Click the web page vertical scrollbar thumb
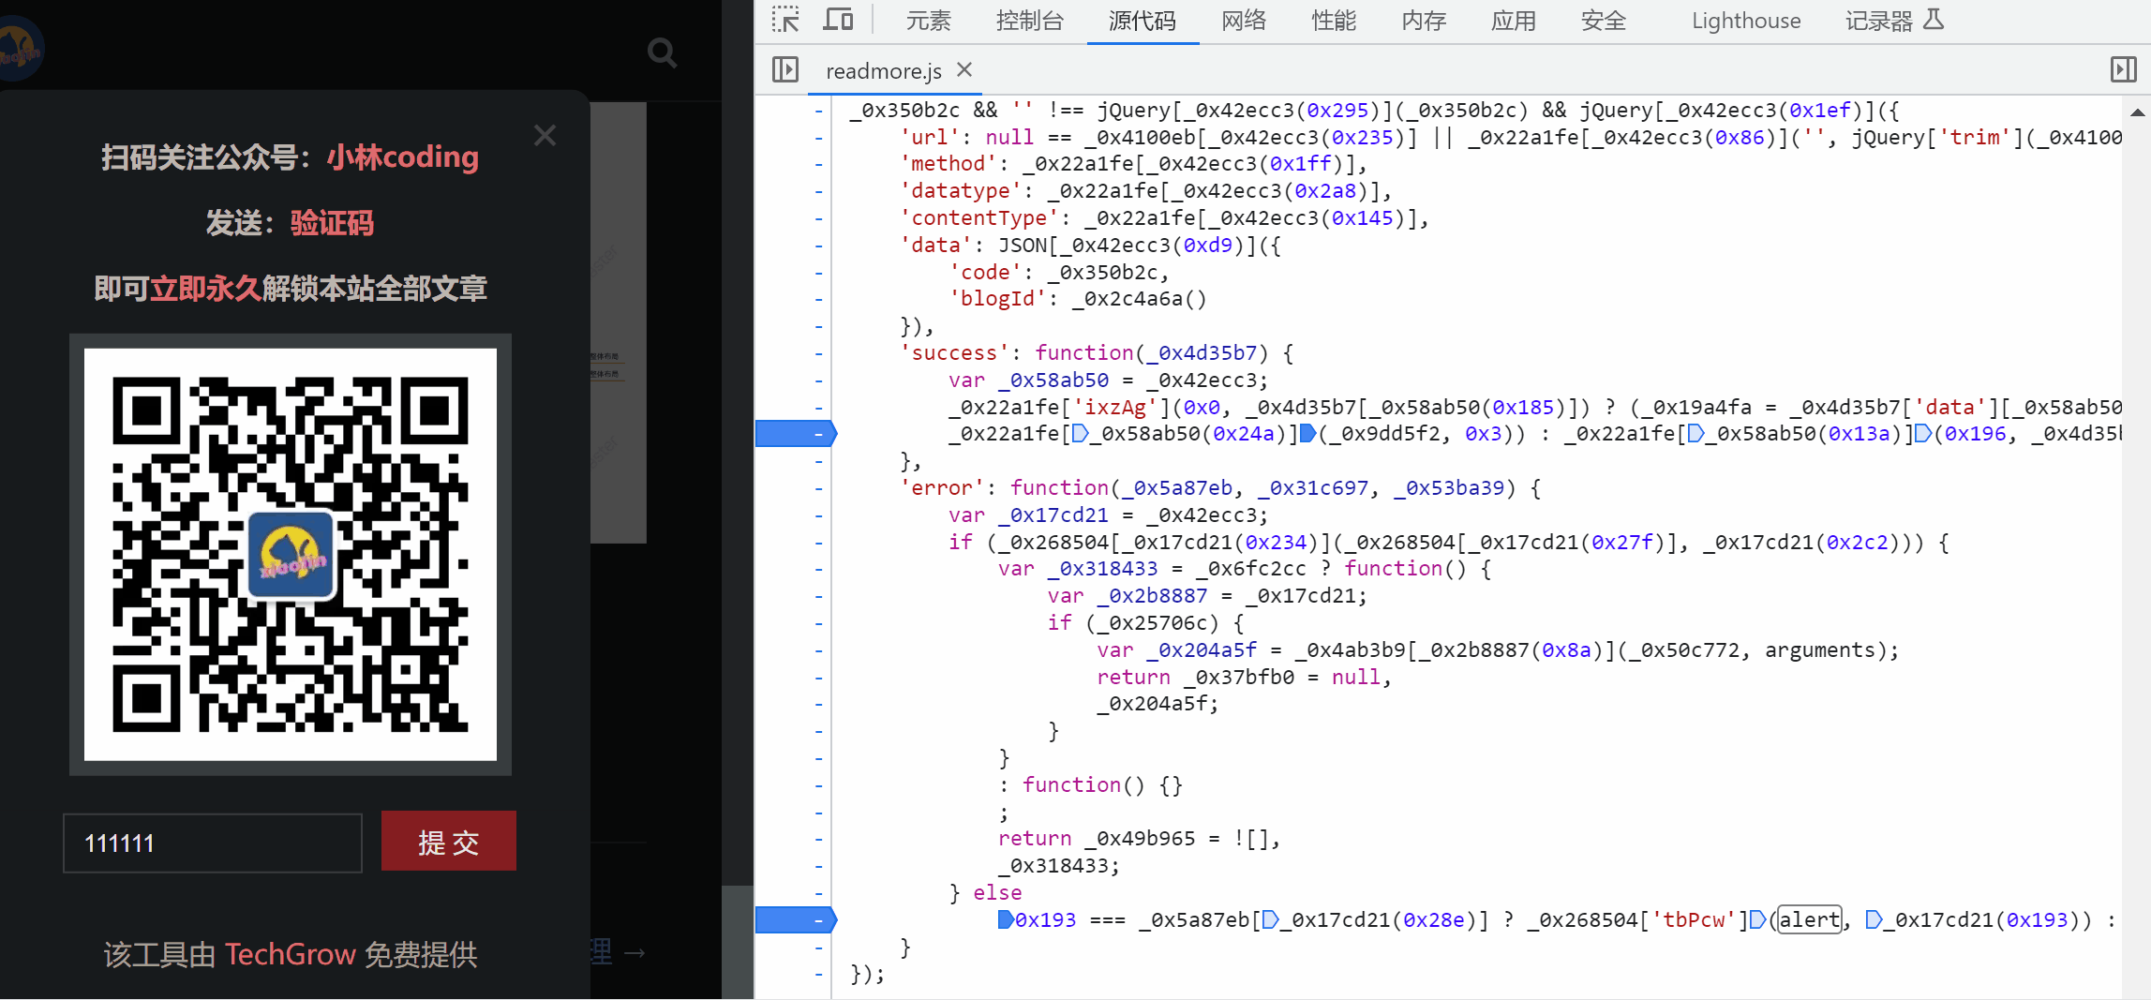Viewport: 2151px width, 1000px height. coord(738,942)
